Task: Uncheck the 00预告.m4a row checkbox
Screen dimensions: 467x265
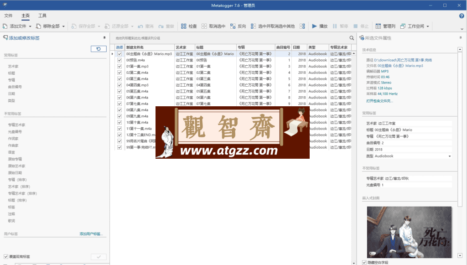Action: point(119,60)
